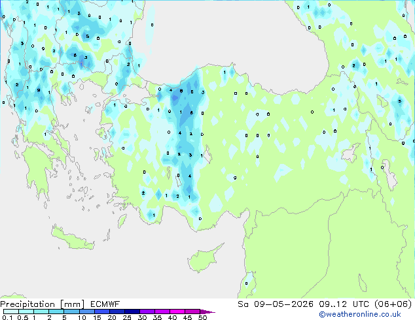Click legend value '30'
The image size is (415, 320).
[142, 317]
